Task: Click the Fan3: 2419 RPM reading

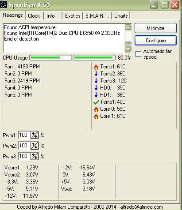Action: tap(22, 81)
